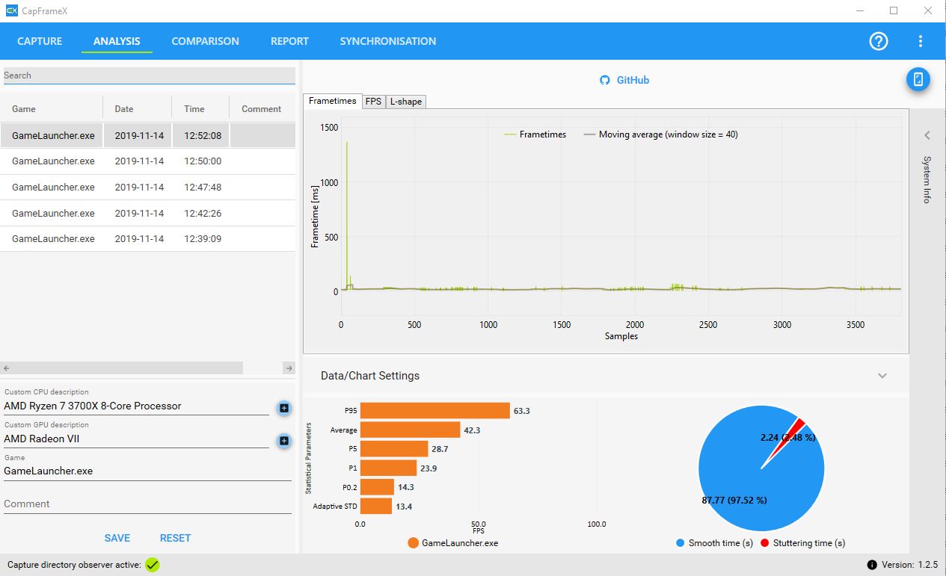The image size is (946, 576).
Task: Click the record list horizontal scrollbar thumb
Action: [x=127, y=368]
